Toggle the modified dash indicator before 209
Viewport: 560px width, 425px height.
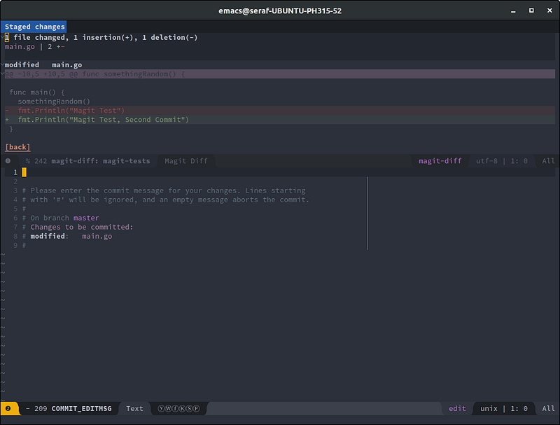pyautogui.click(x=27, y=408)
